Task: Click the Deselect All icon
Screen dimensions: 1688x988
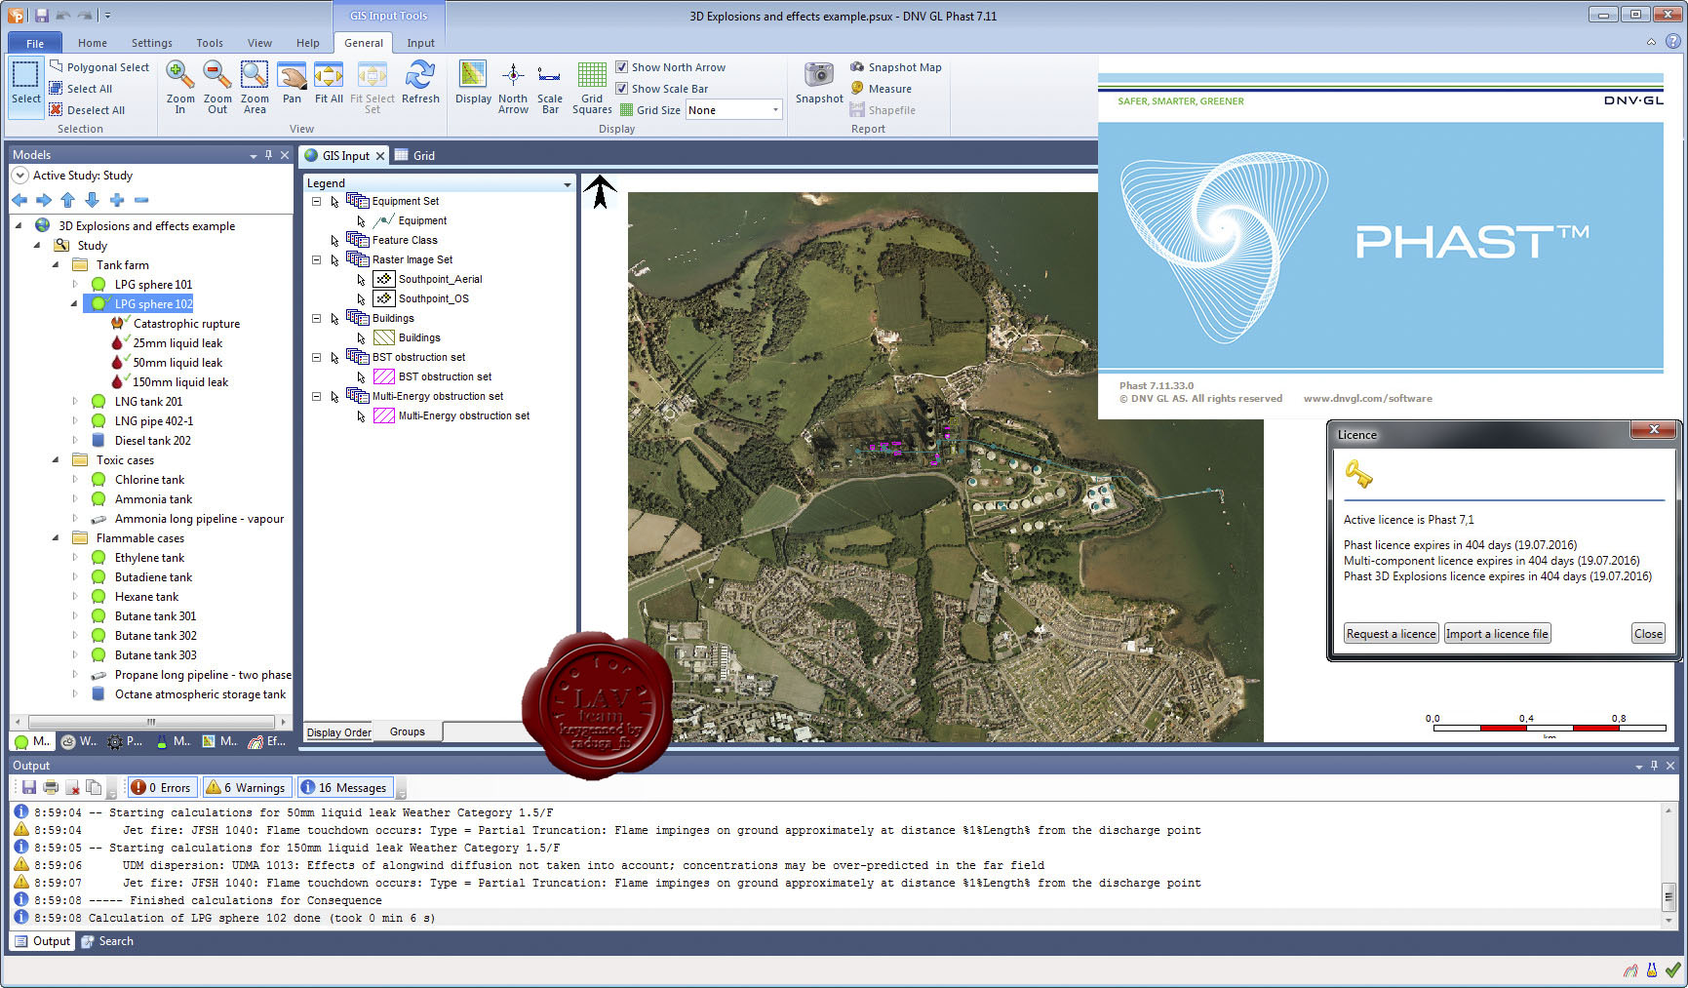Action: [x=57, y=110]
